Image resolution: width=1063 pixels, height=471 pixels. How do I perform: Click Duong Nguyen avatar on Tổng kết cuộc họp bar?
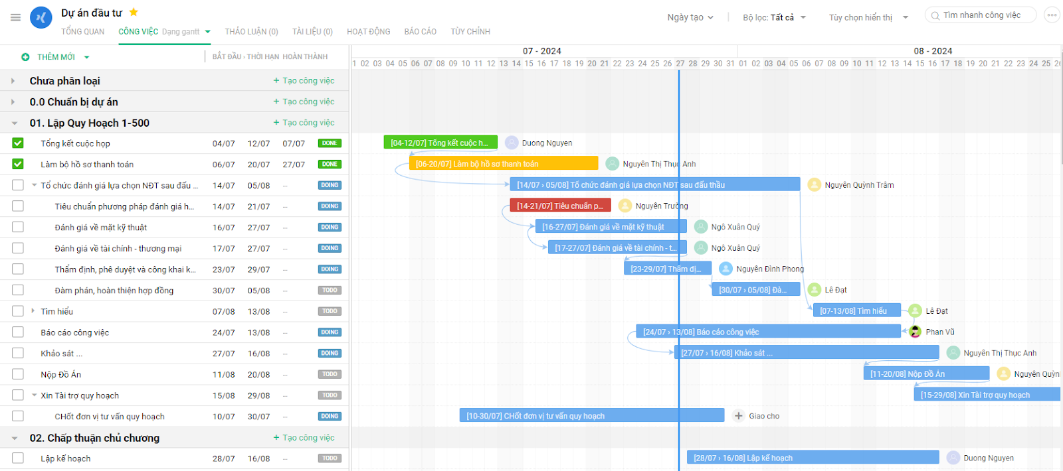click(x=512, y=143)
